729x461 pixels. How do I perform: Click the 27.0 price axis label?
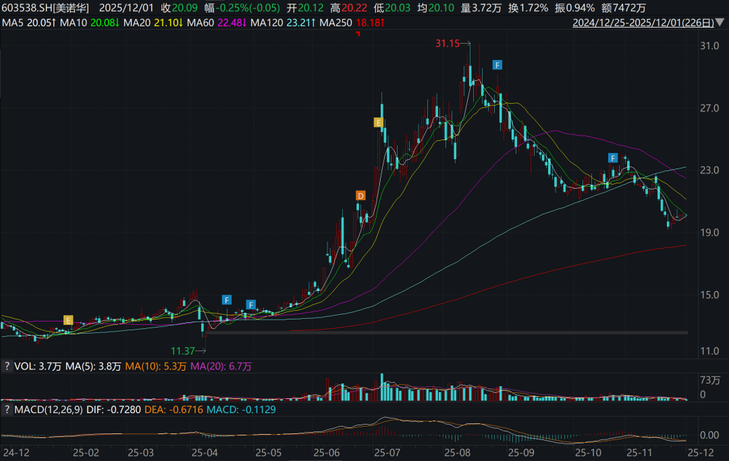click(x=709, y=108)
